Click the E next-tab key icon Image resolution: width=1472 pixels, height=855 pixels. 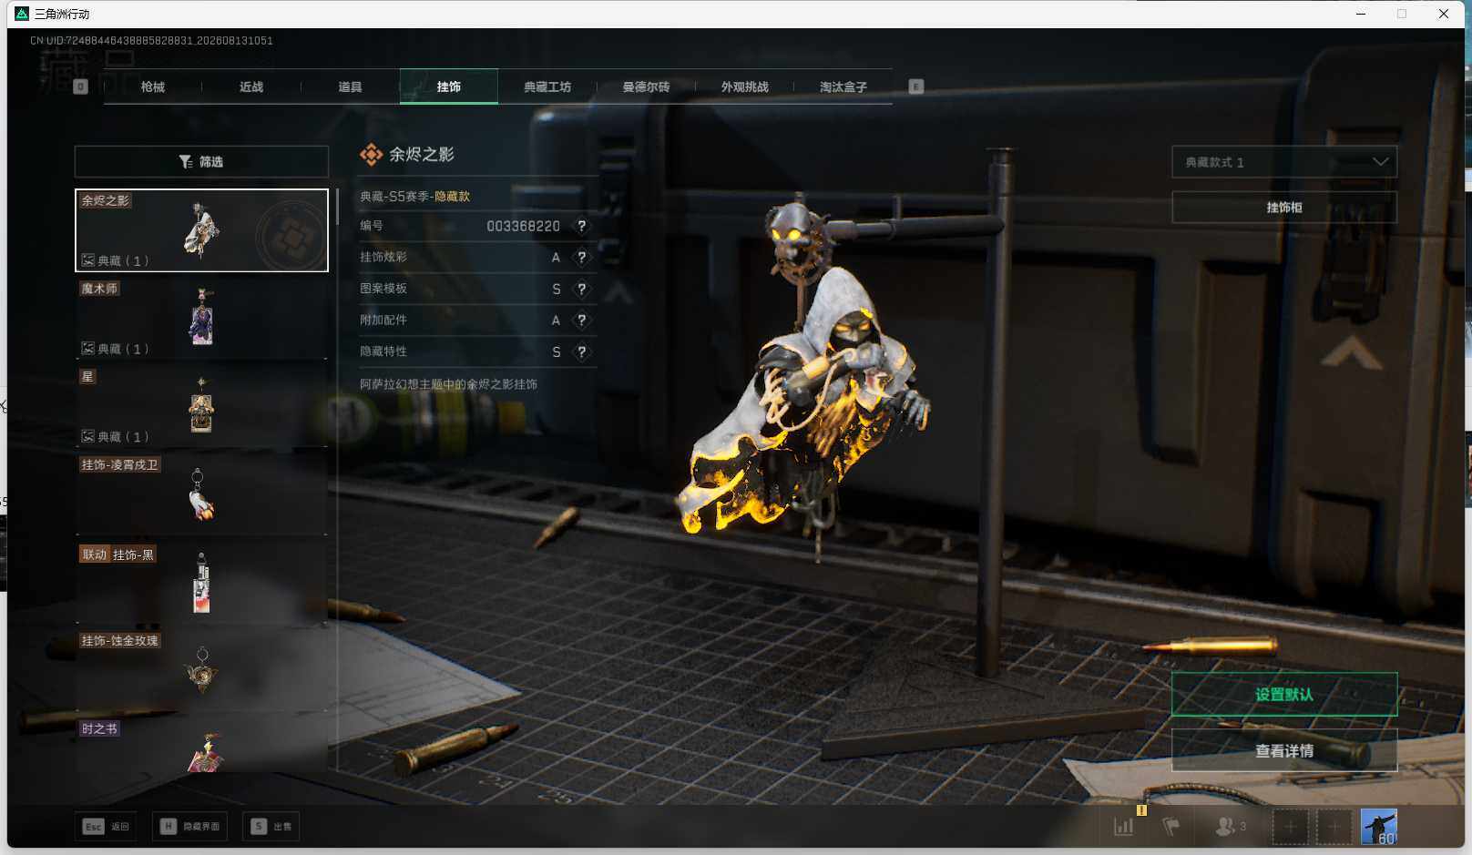coord(916,87)
